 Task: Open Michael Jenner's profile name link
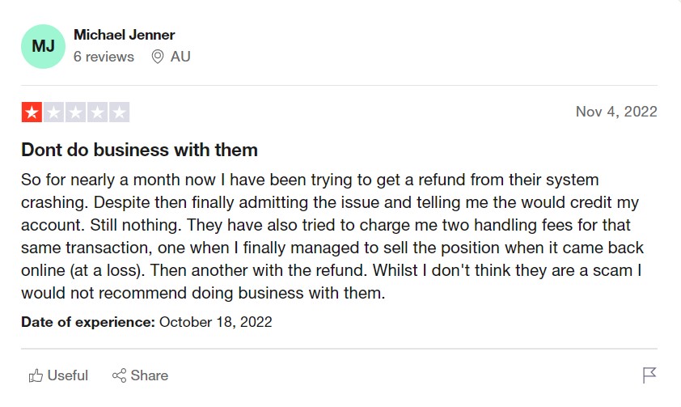tap(125, 35)
